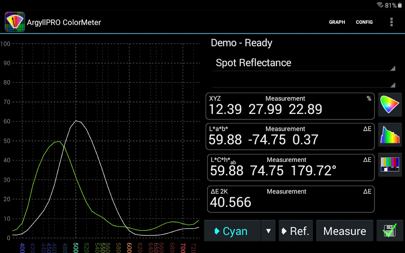405x253 pixels.
Task: Open the dropdown arrow beside Cyan
Action: [x=268, y=231]
